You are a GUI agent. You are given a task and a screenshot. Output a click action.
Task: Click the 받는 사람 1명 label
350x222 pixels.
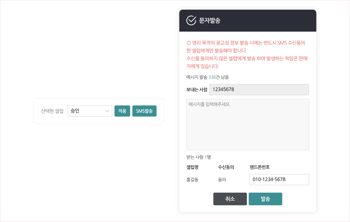197,157
